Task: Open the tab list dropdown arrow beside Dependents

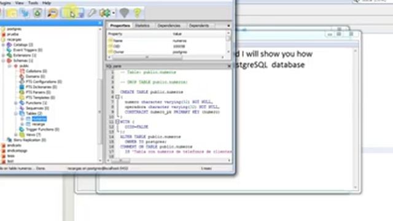Action: pyautogui.click(x=228, y=26)
